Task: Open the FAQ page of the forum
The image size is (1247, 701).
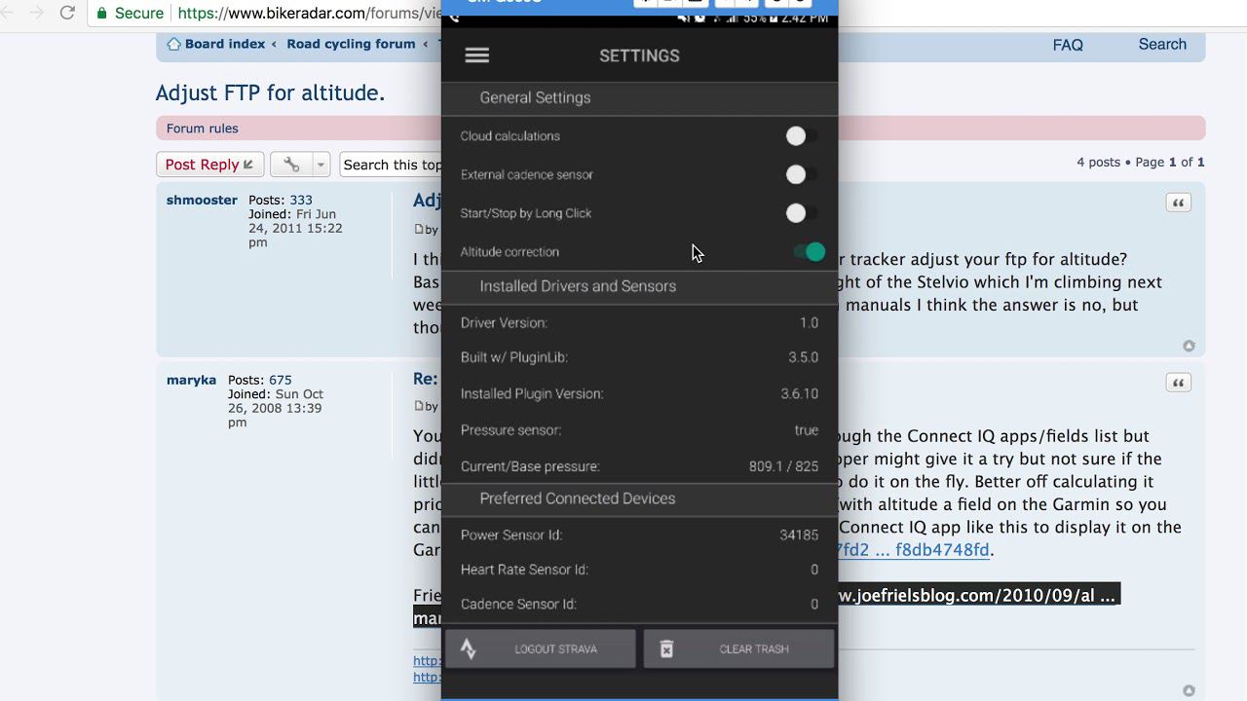Action: coord(1068,45)
